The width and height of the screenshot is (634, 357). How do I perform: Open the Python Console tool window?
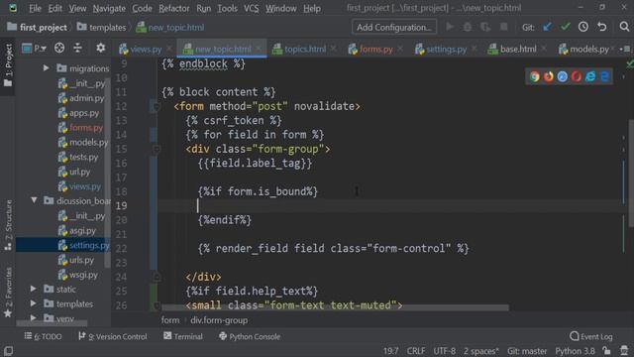tap(250, 336)
